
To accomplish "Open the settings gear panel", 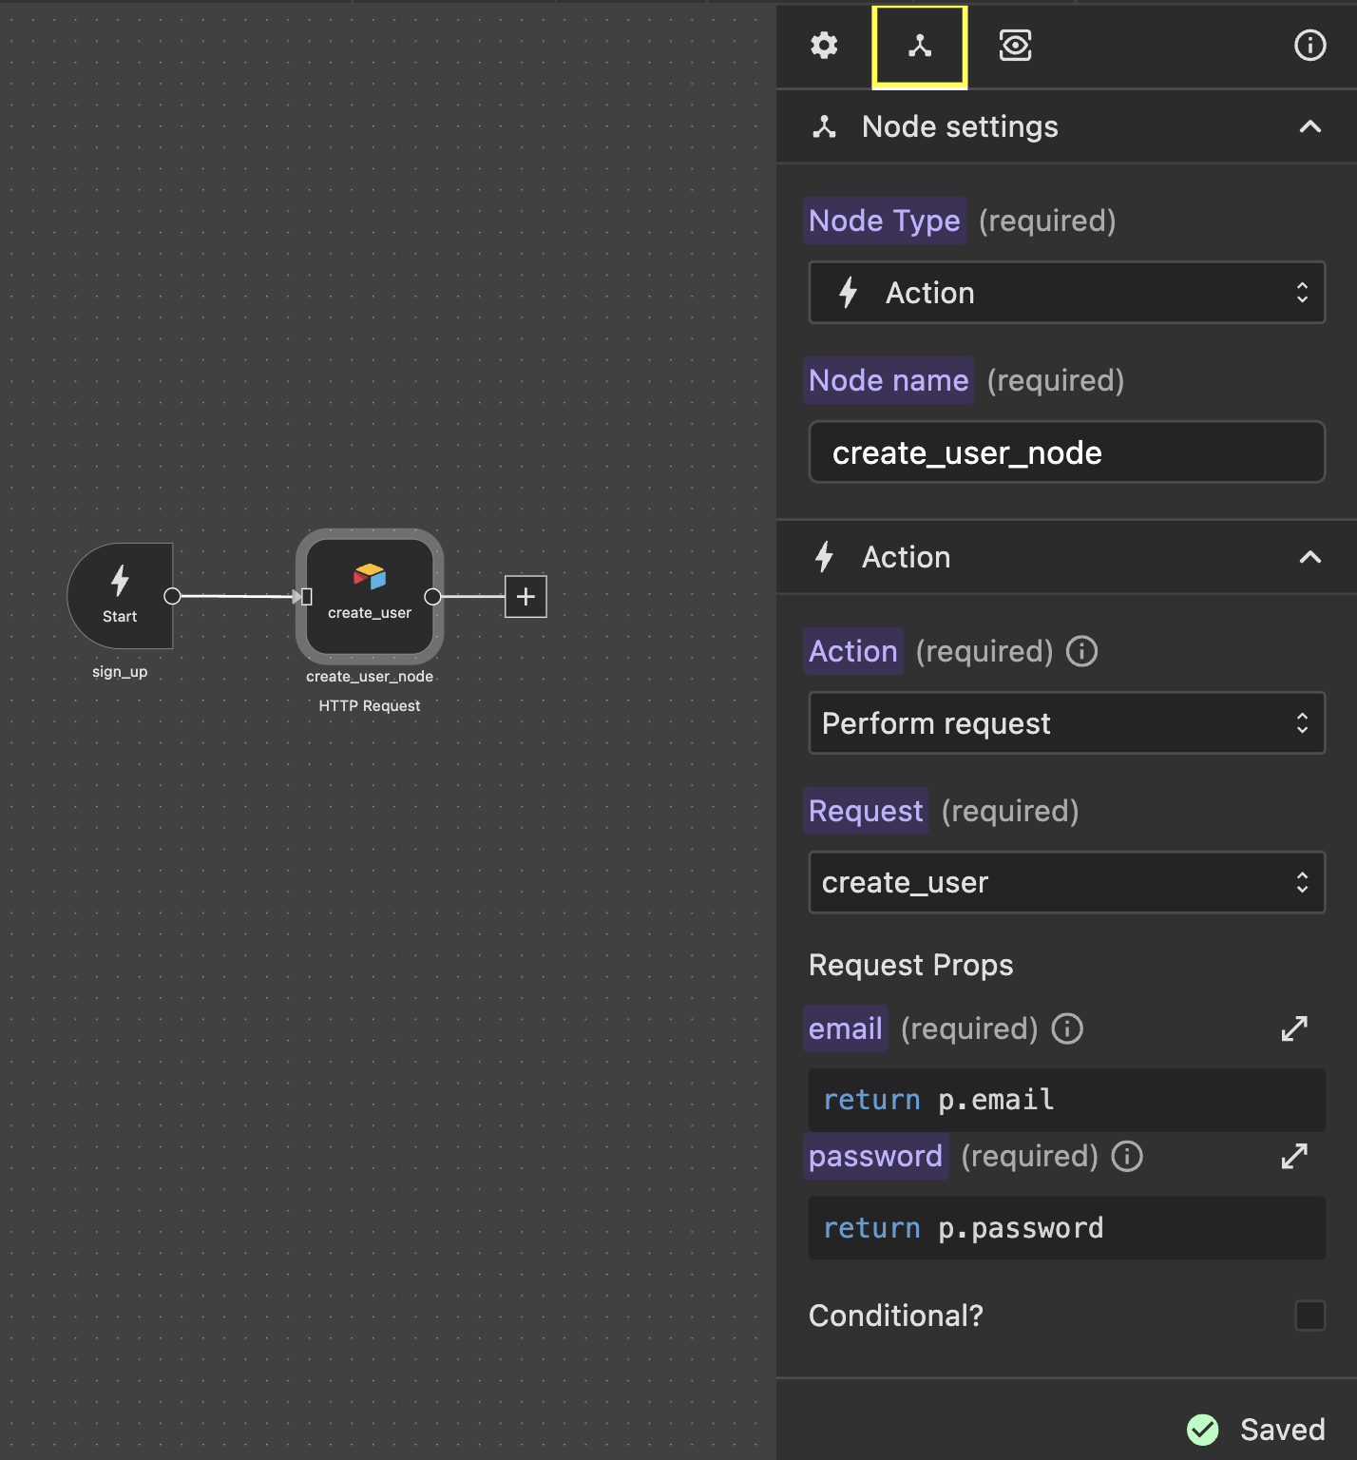I will (x=823, y=45).
